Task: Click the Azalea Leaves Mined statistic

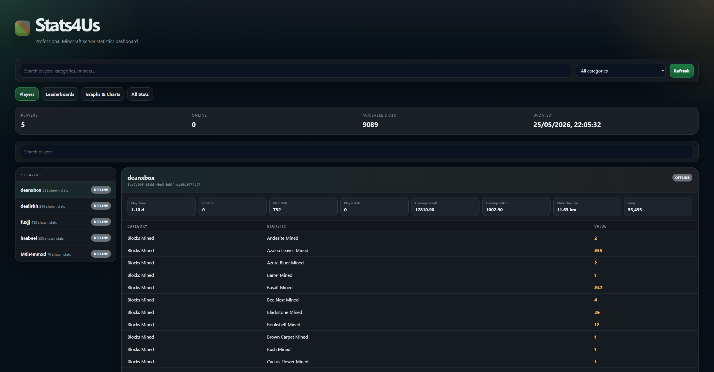Action: [288, 250]
